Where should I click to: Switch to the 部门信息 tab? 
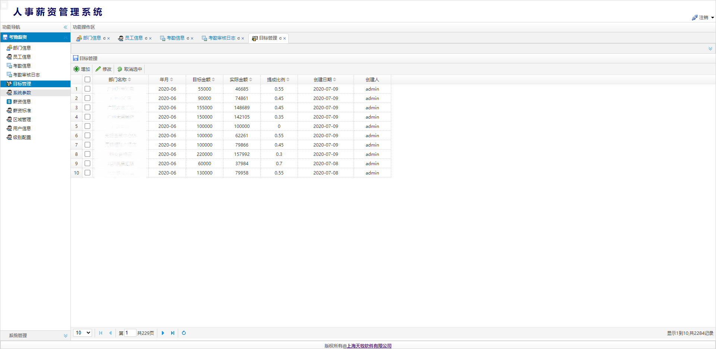pyautogui.click(x=92, y=38)
